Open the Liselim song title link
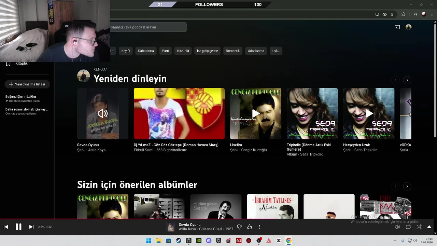The width and height of the screenshot is (437, 246). coord(236,145)
